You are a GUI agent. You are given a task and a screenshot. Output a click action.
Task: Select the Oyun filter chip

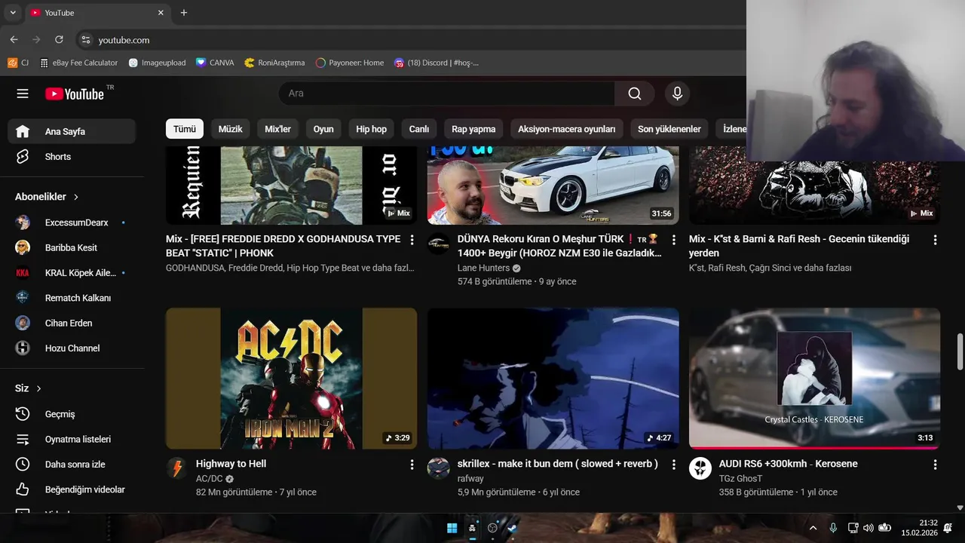(x=323, y=129)
